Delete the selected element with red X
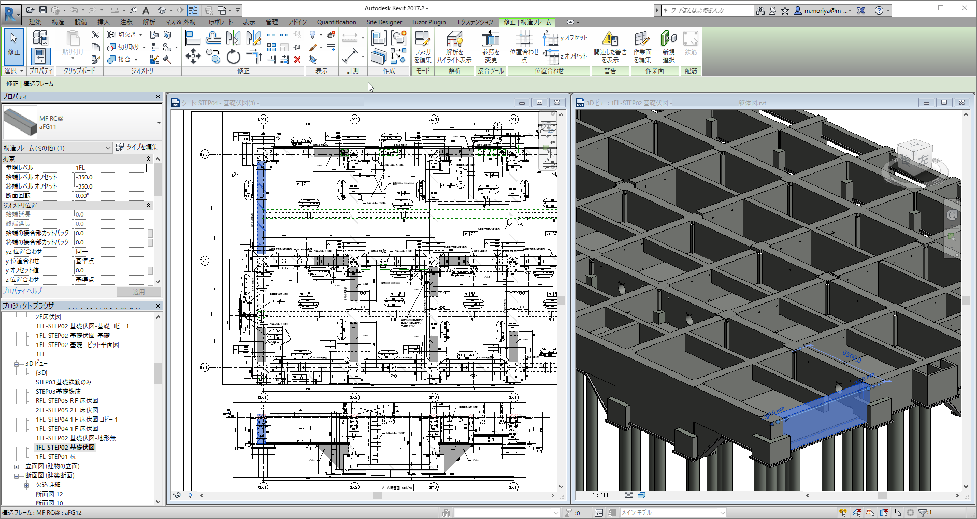977x519 pixels. click(297, 60)
